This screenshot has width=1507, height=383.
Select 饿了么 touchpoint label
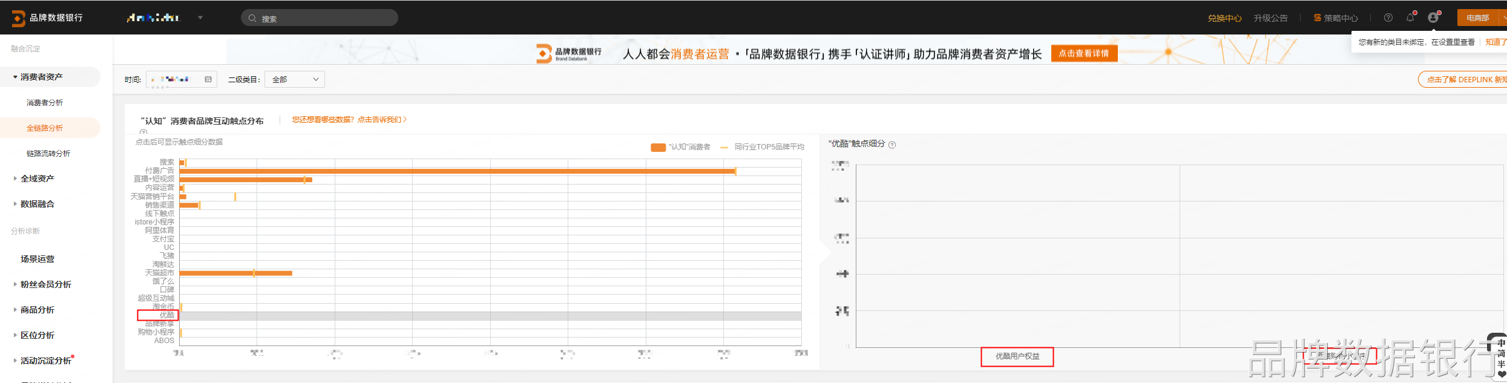(163, 281)
